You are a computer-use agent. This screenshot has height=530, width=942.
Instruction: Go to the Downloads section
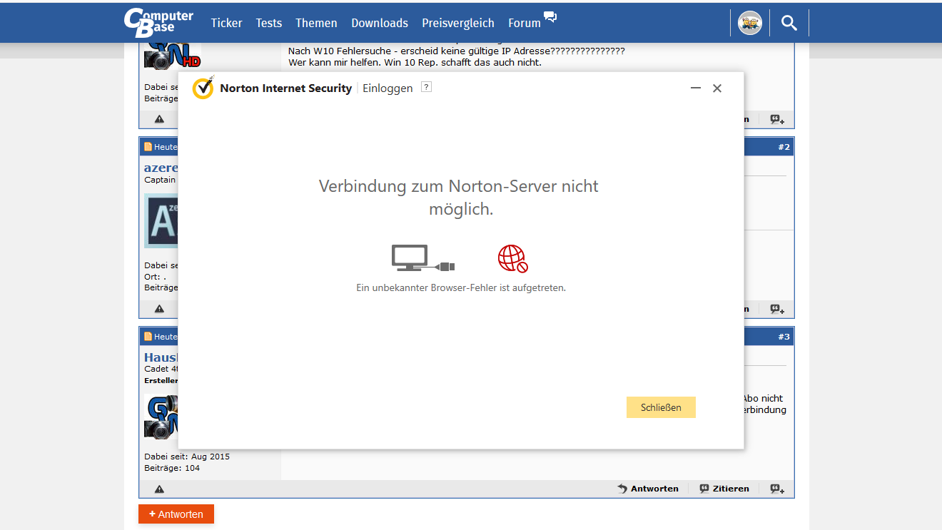tap(380, 23)
